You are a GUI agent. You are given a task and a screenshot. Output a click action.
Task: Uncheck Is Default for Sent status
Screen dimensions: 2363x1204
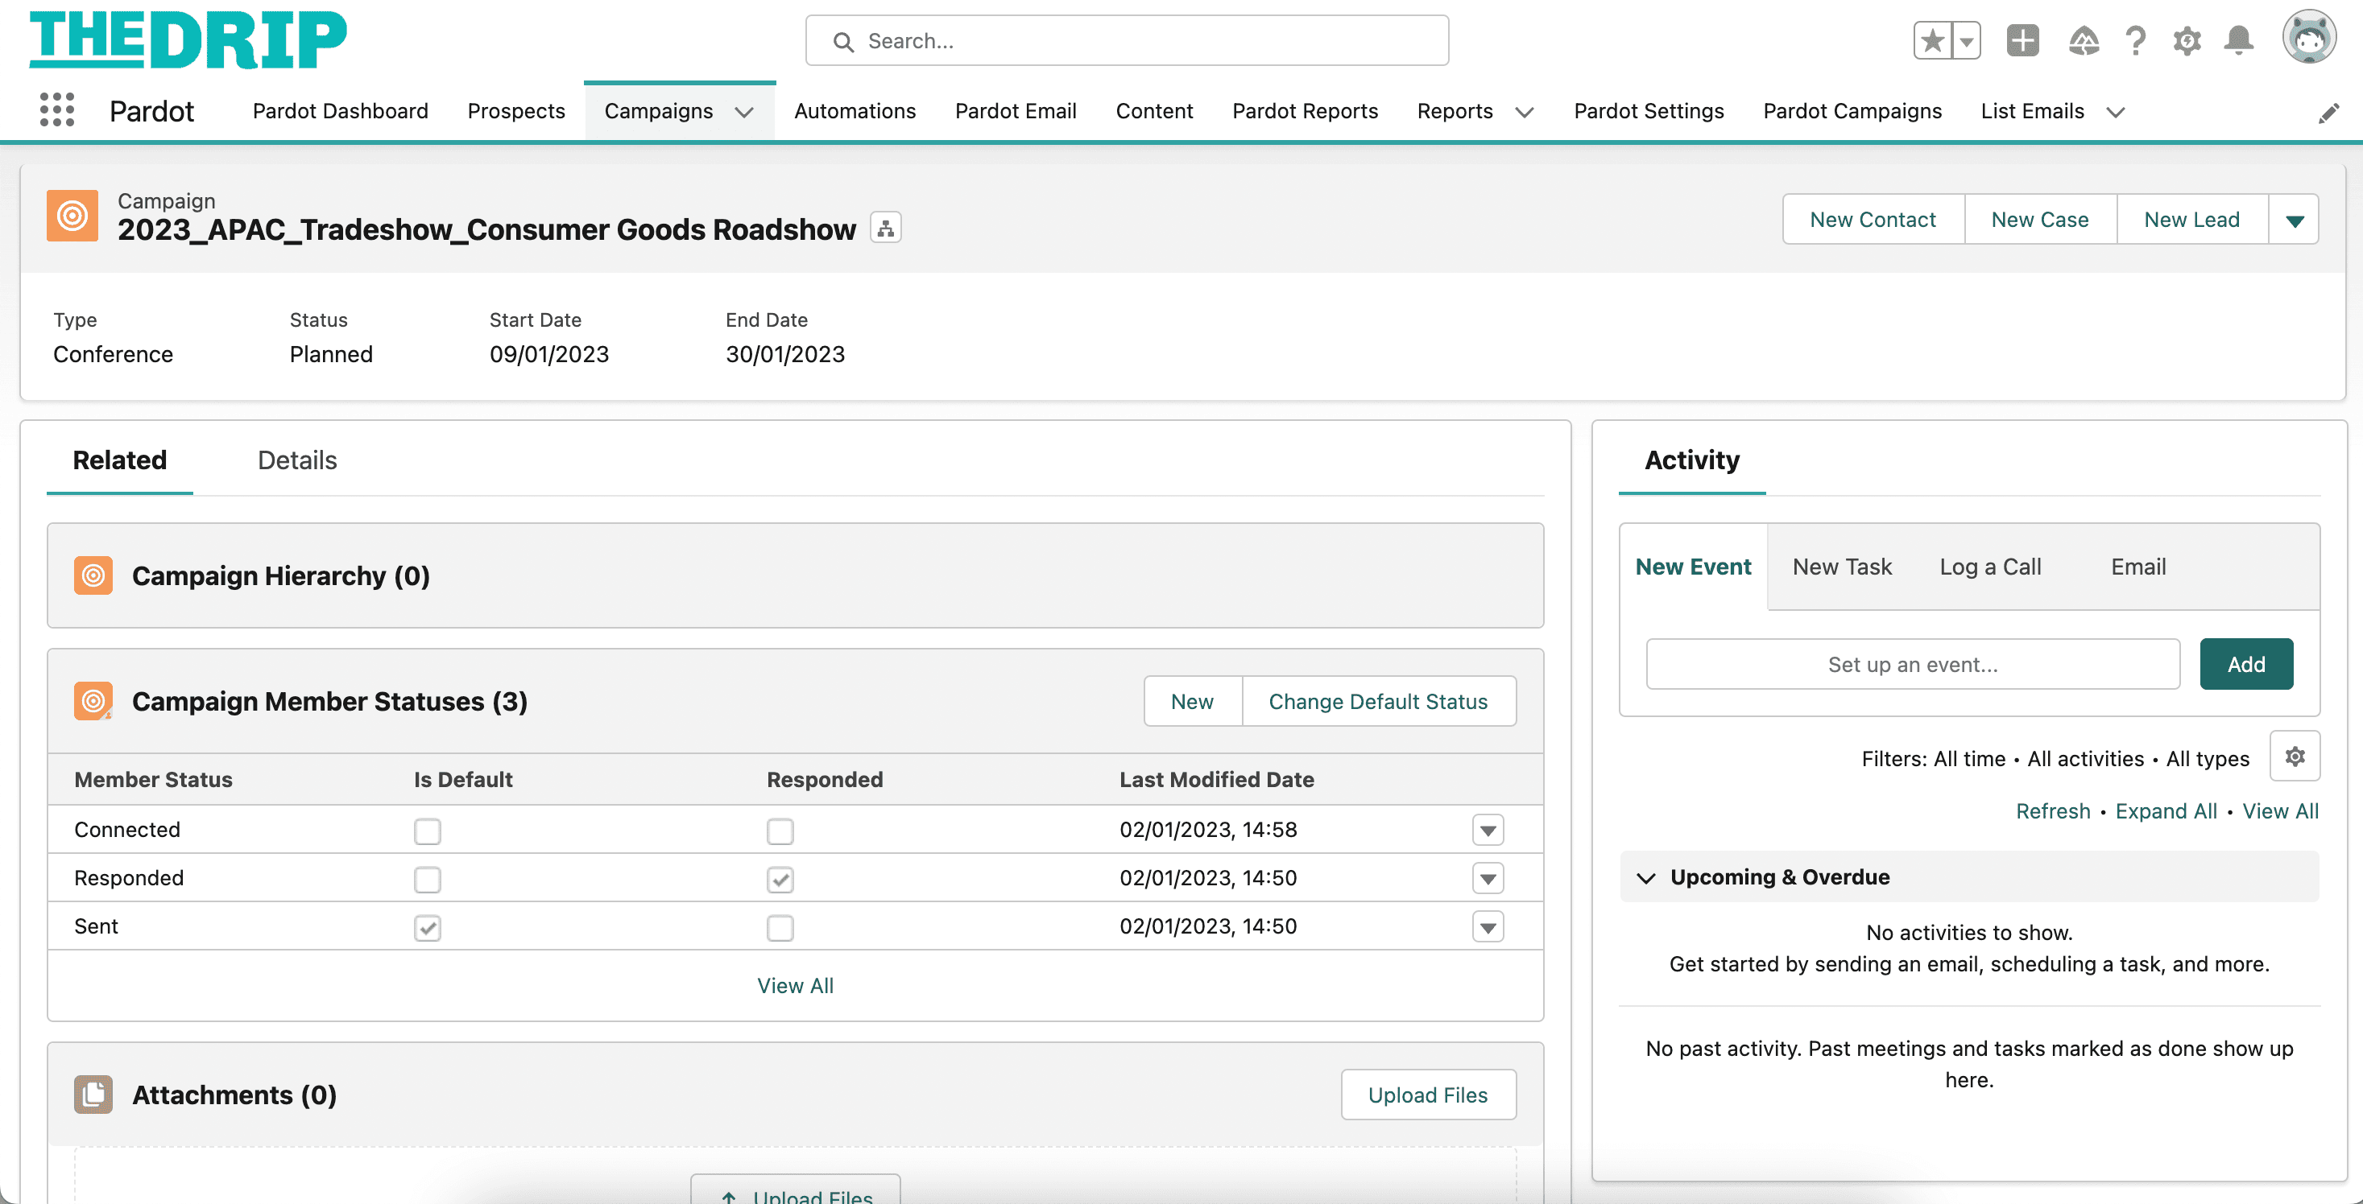(428, 927)
